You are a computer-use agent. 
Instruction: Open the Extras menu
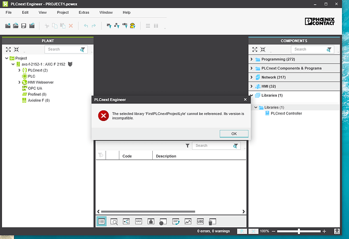point(83,12)
